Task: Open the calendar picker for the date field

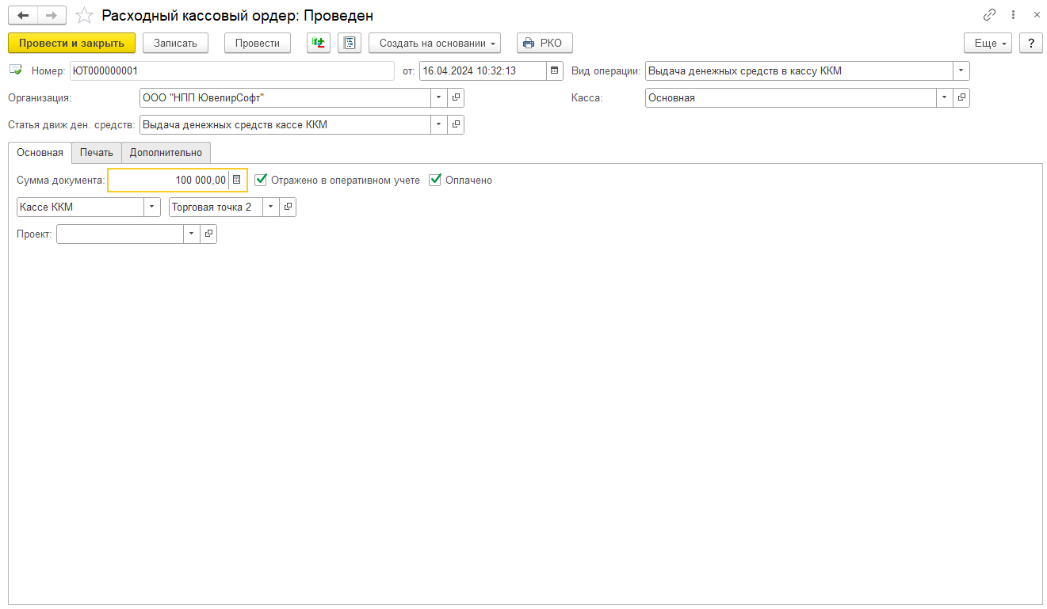Action: point(555,70)
